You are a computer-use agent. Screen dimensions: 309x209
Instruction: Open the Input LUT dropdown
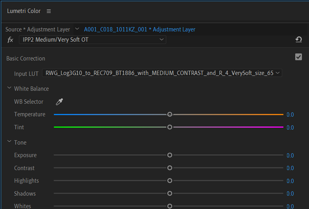[x=162, y=73]
